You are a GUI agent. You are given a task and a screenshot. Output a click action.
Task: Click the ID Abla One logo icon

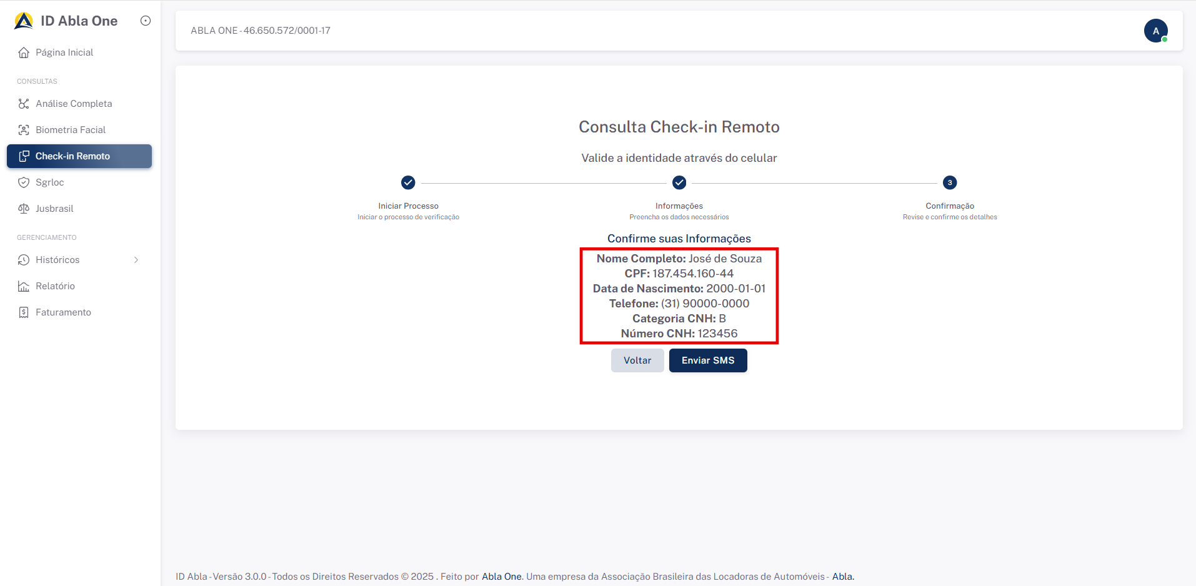pyautogui.click(x=24, y=21)
